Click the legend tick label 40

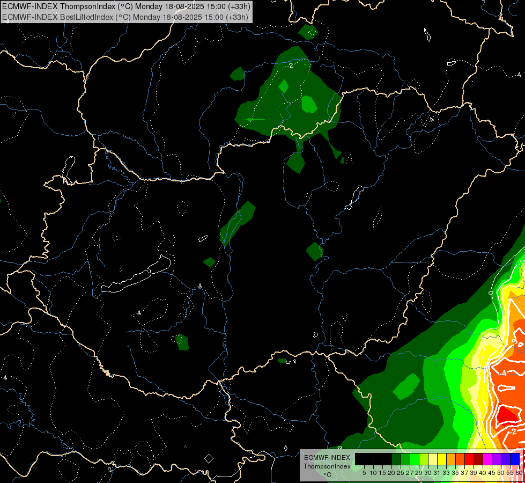click(483, 473)
